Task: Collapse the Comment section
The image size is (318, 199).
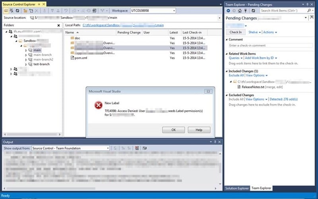Action: (x=227, y=39)
